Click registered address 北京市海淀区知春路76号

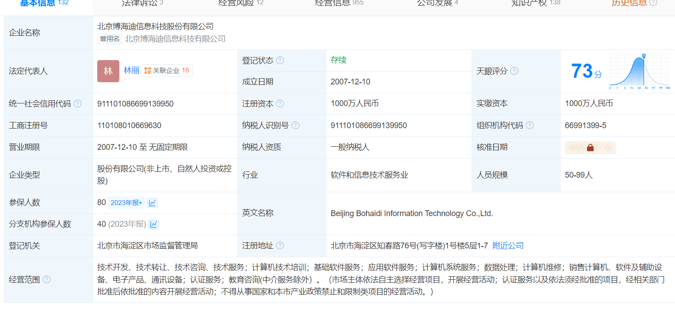pyautogui.click(x=409, y=246)
